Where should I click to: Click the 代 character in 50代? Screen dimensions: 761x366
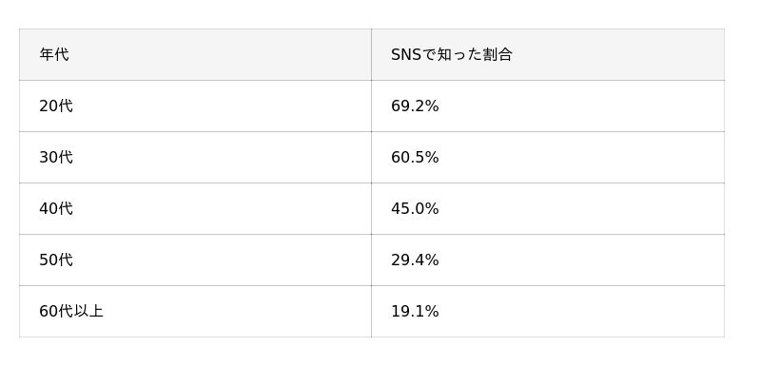(x=66, y=260)
